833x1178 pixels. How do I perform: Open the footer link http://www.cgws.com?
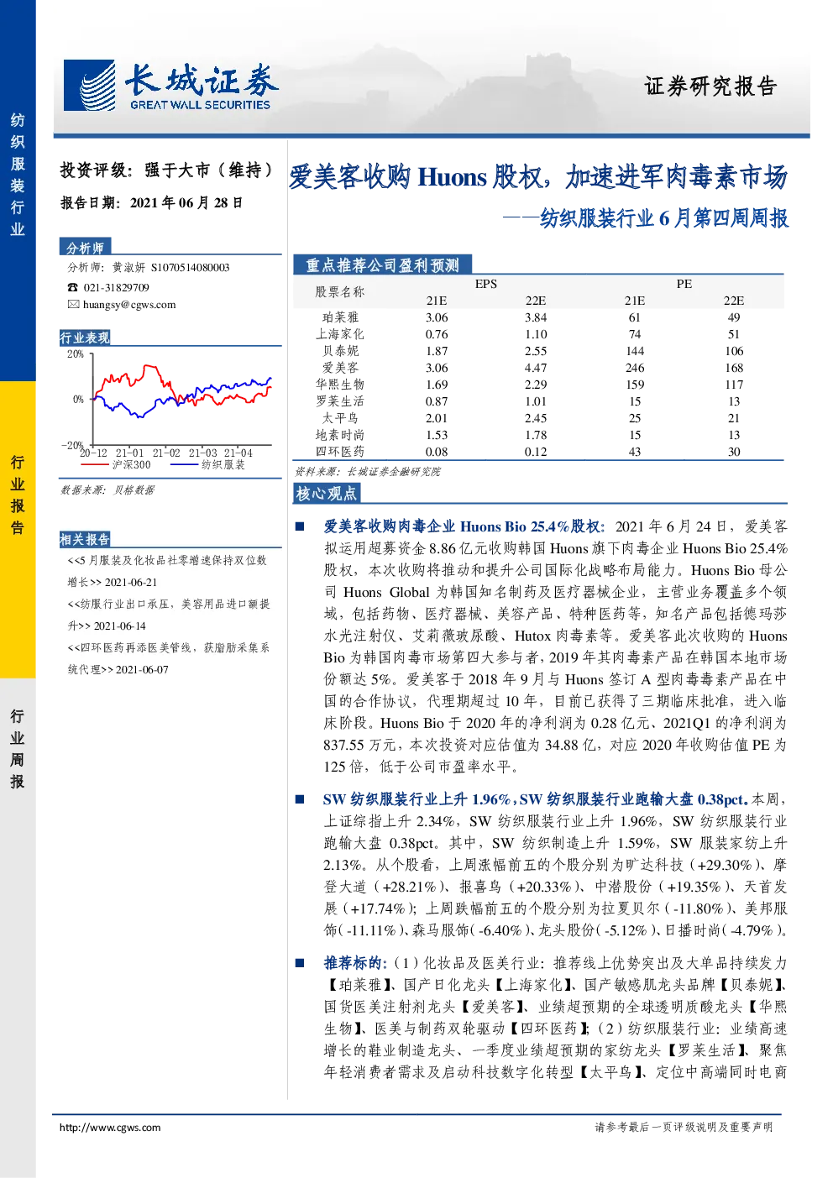tap(110, 1127)
